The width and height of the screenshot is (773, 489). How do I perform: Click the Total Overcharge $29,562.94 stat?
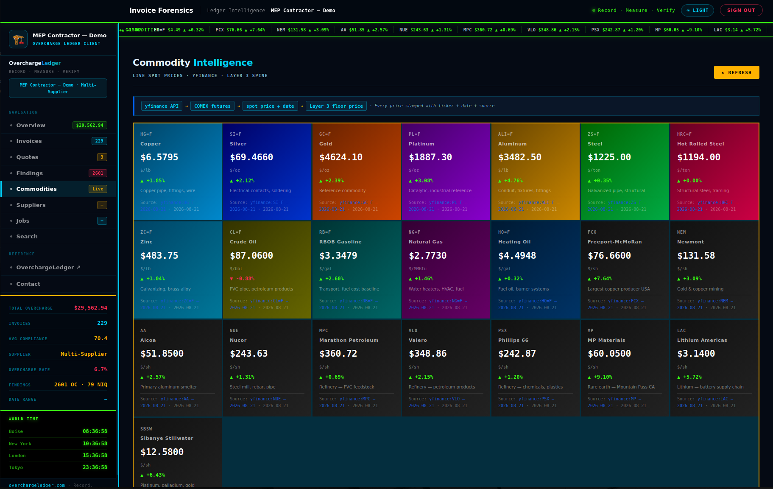pyautogui.click(x=58, y=308)
